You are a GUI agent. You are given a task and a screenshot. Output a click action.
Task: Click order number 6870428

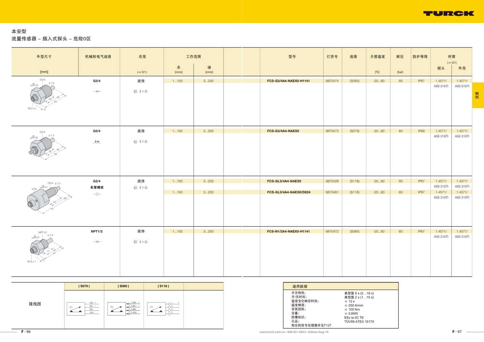tap(332, 181)
